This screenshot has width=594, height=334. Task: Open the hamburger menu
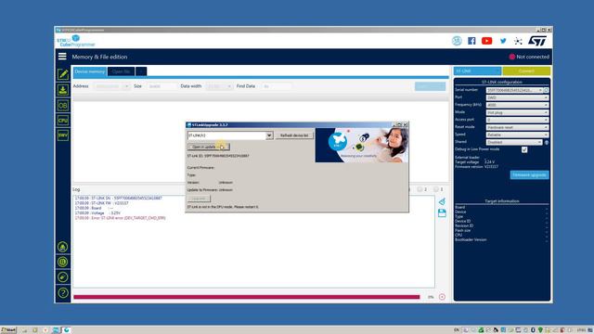point(62,57)
